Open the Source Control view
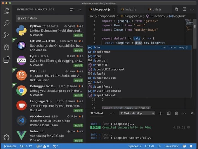 click(x=6, y=35)
